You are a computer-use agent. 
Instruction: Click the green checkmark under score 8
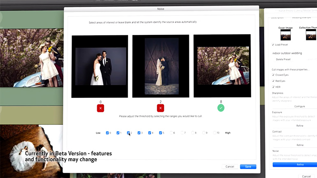[x=221, y=108]
